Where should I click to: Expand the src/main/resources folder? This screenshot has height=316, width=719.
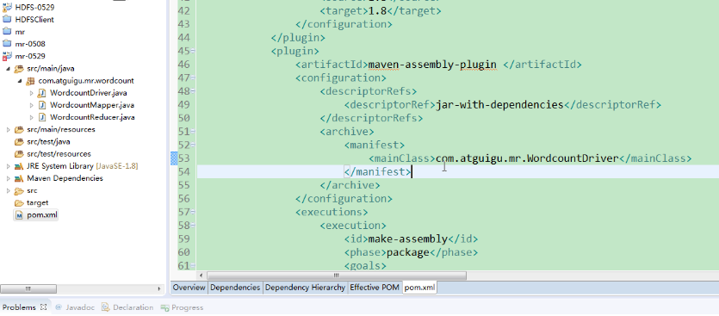click(9, 130)
